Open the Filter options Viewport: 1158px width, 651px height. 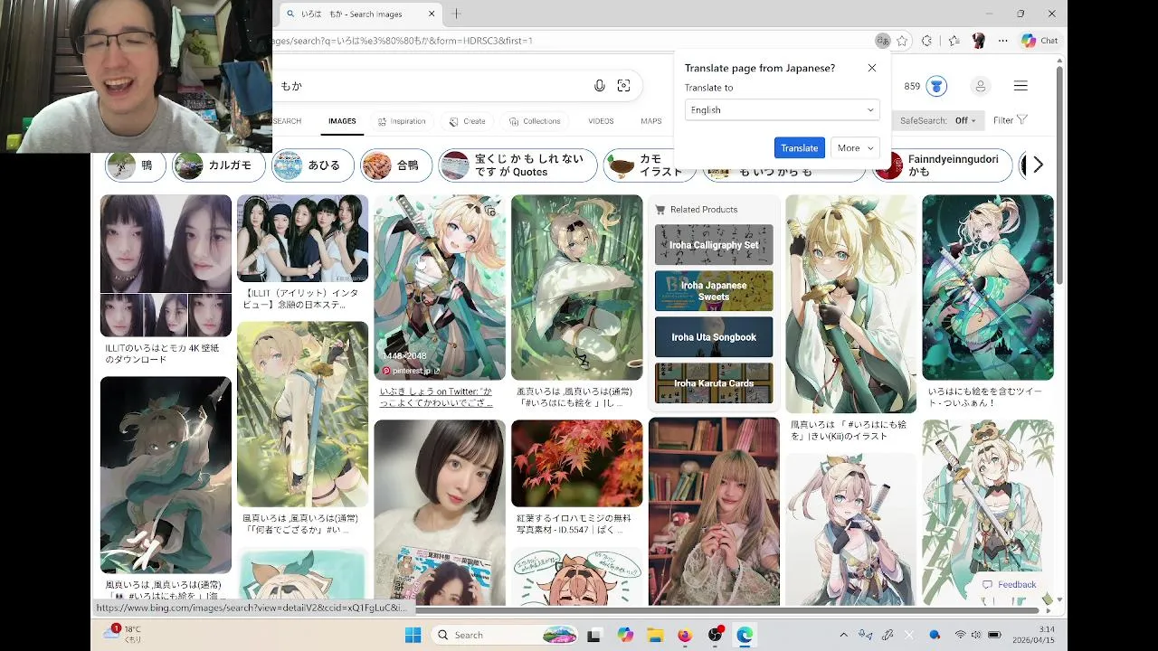(1010, 120)
